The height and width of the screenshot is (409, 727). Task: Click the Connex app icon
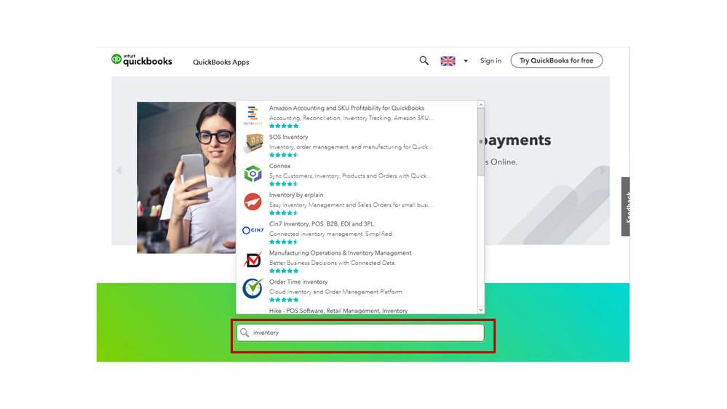(x=253, y=174)
